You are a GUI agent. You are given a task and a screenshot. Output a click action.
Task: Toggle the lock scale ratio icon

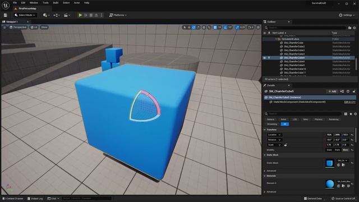click(286, 145)
